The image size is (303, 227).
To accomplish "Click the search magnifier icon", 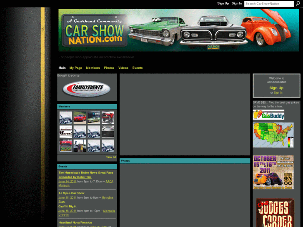I will (298, 3).
